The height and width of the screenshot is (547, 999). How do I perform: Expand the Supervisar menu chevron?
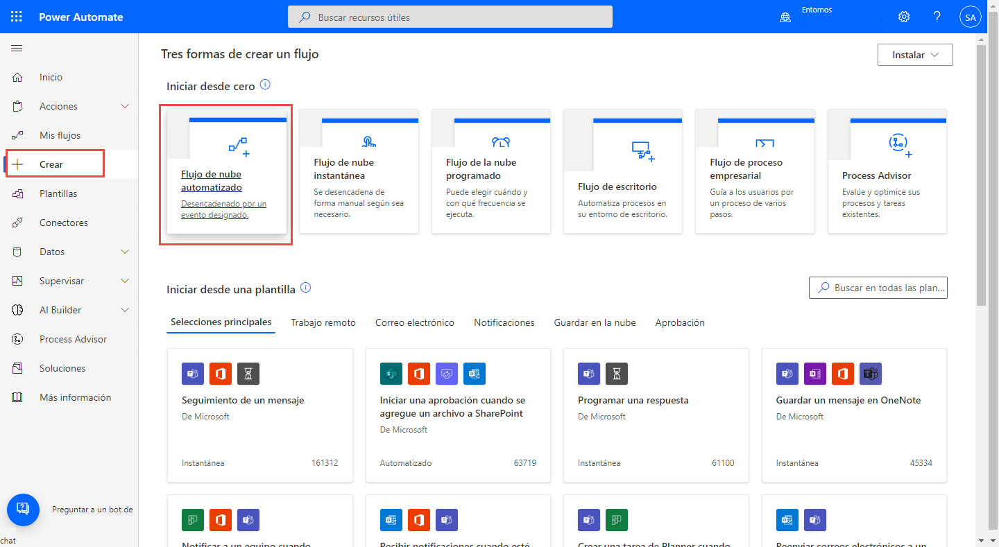click(125, 281)
